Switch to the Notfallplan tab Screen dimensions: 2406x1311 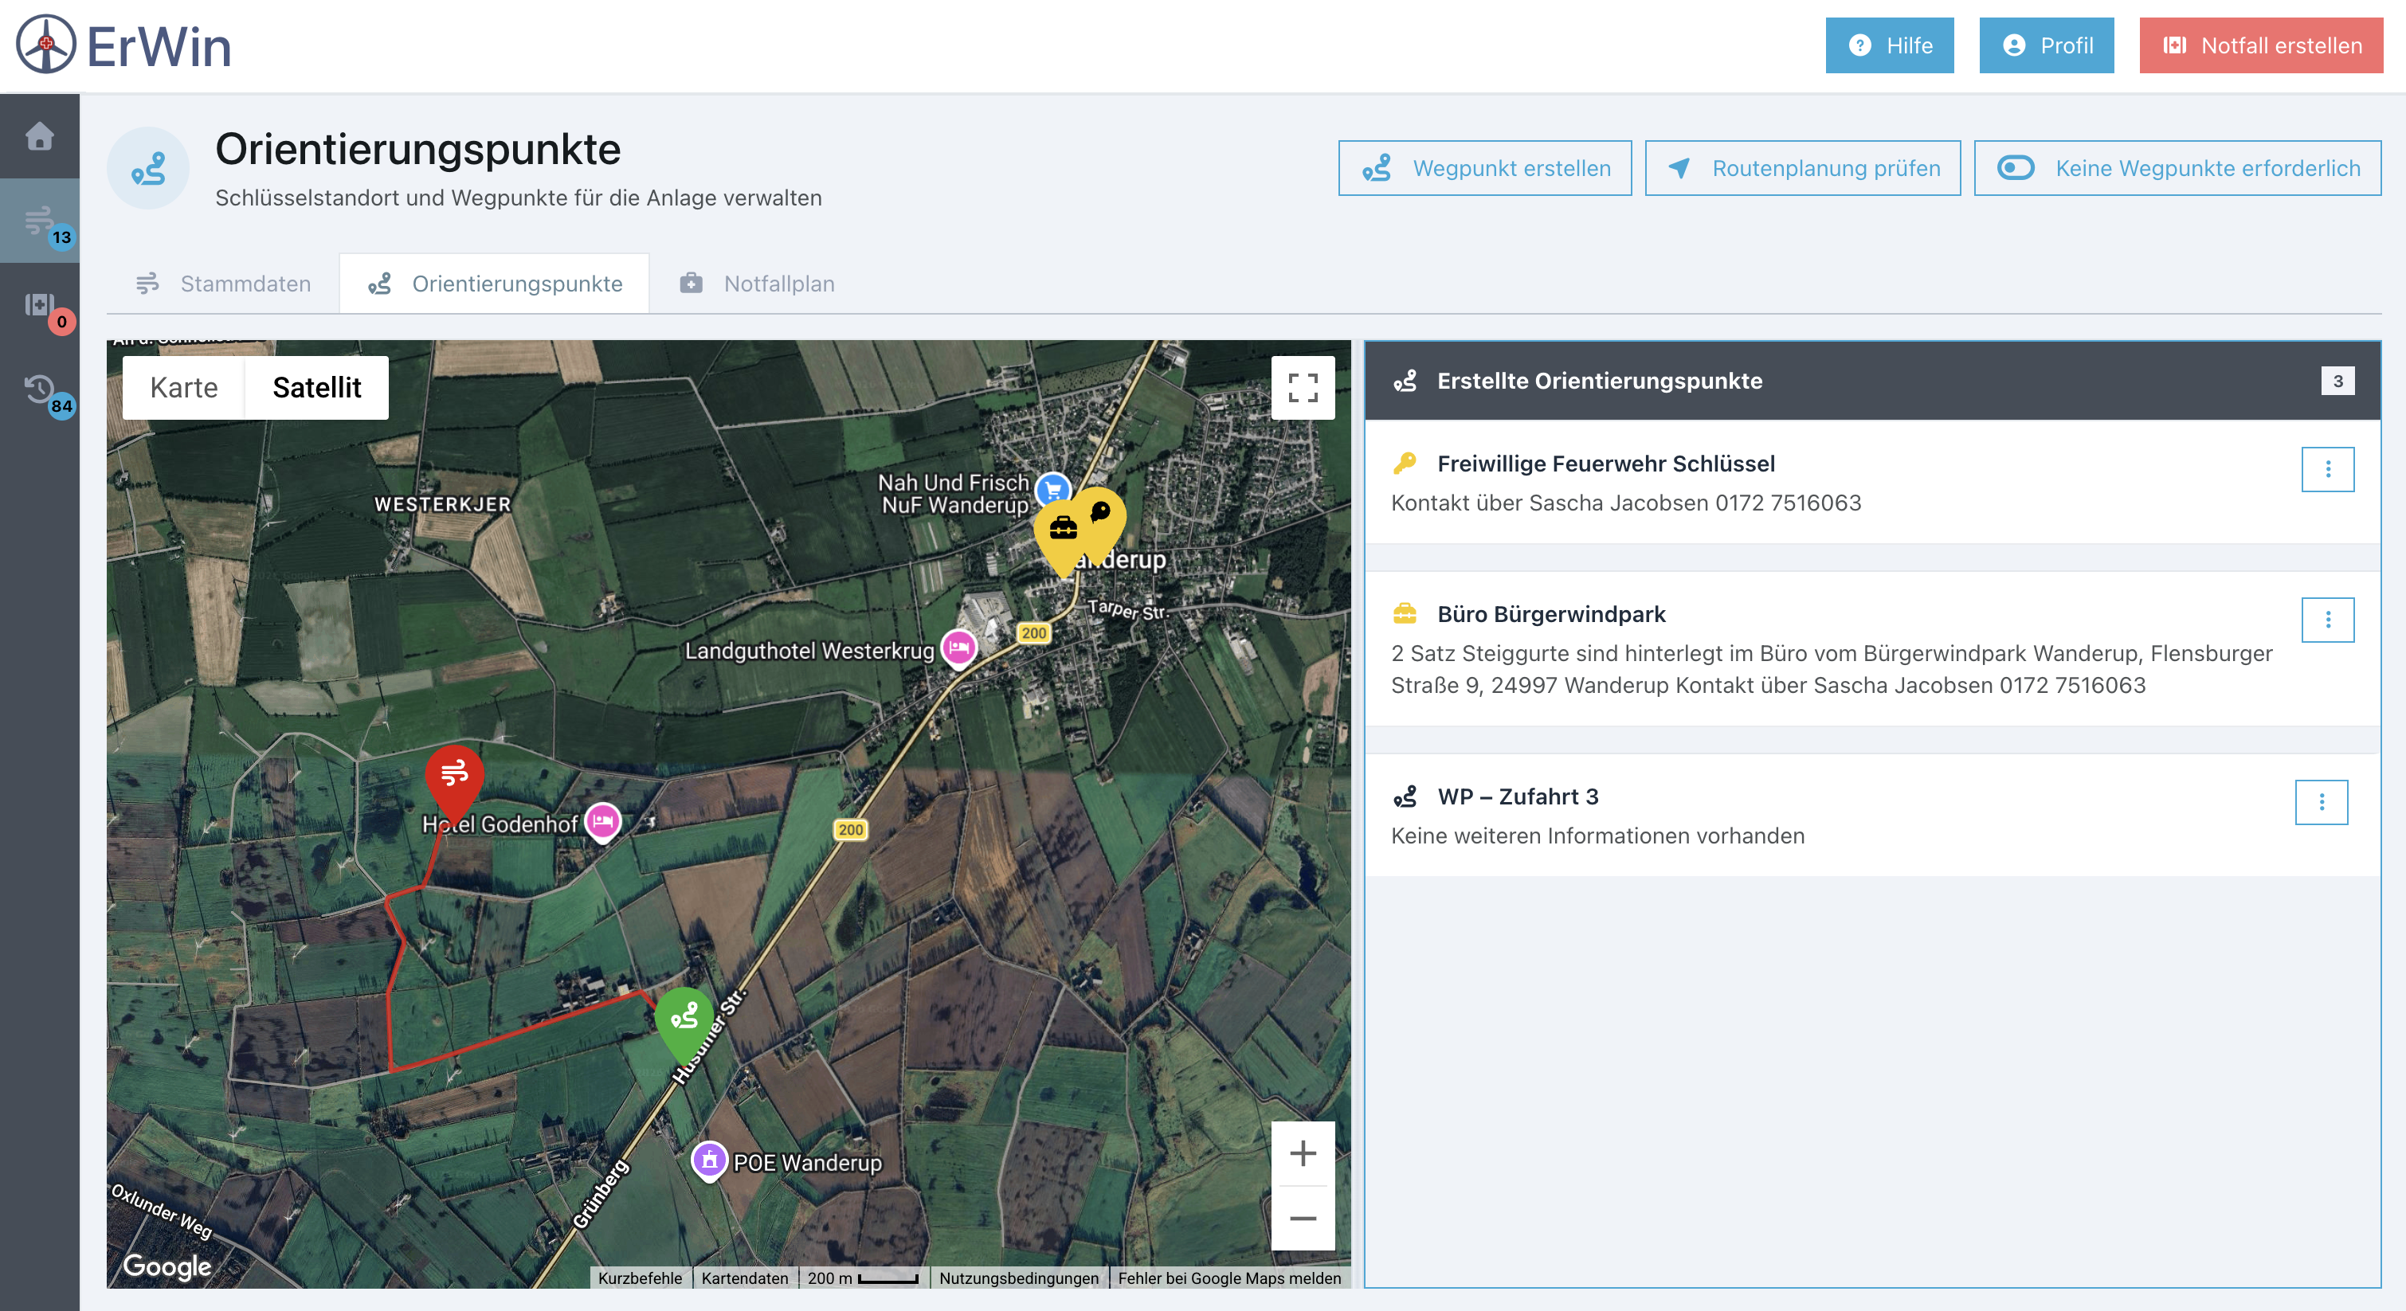point(758,284)
